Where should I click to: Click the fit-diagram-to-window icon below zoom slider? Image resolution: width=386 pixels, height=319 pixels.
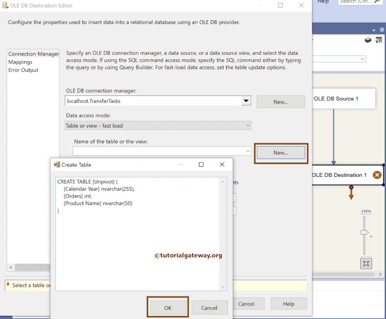click(366, 263)
